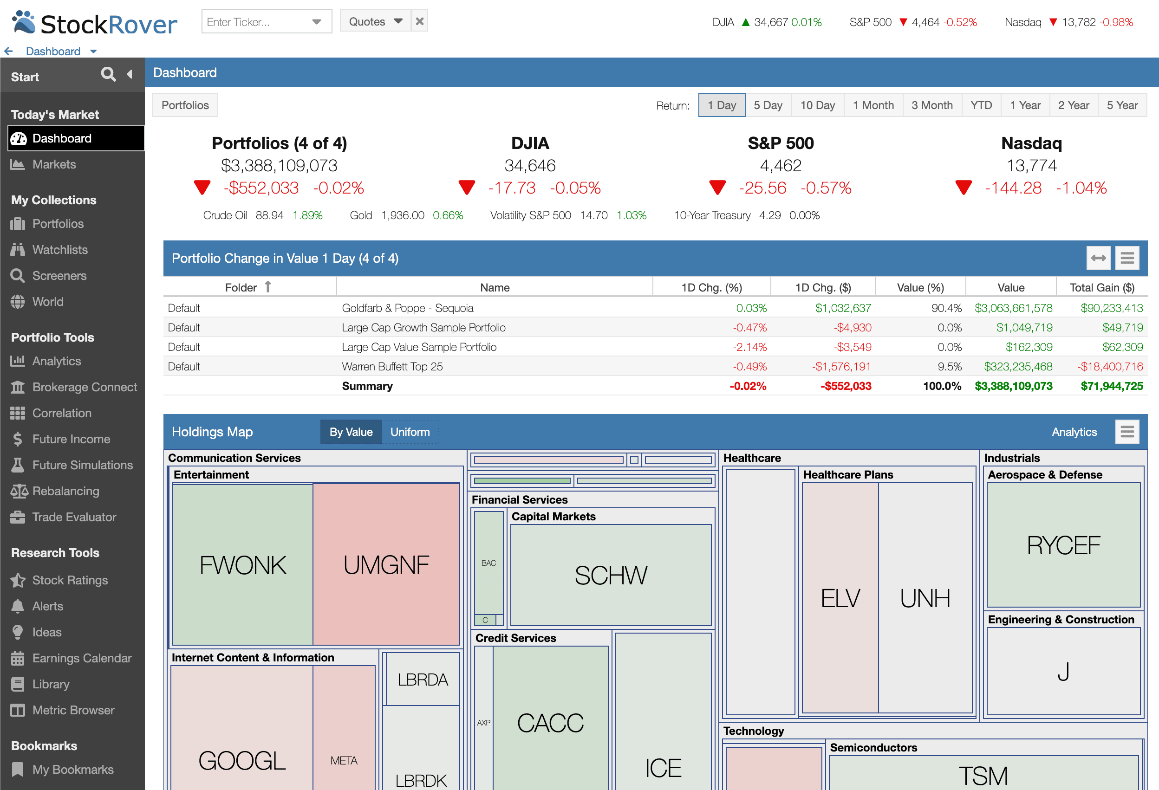The width and height of the screenshot is (1159, 790).
Task: Sort by 1D Chg. (%) column
Action: [x=712, y=287]
